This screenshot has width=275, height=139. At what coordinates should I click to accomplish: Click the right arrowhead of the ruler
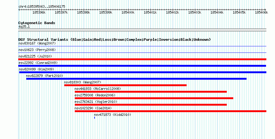click(265, 10)
